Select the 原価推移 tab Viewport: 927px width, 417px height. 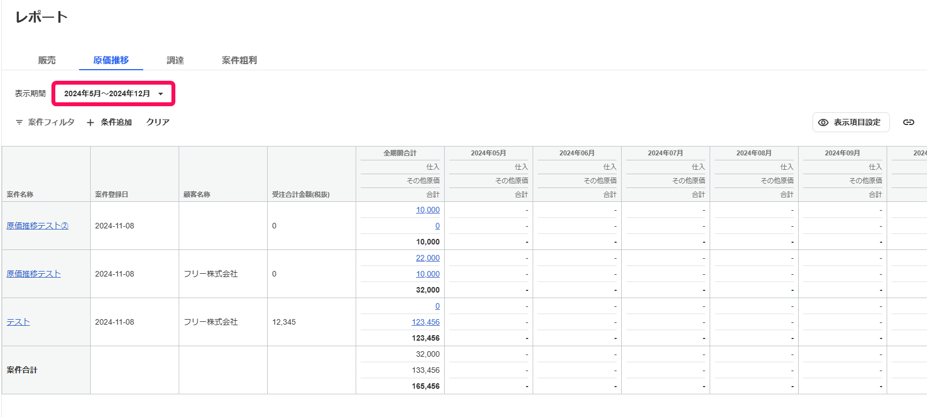click(x=111, y=60)
